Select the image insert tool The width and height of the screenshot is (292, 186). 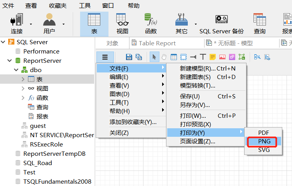tap(222, 57)
